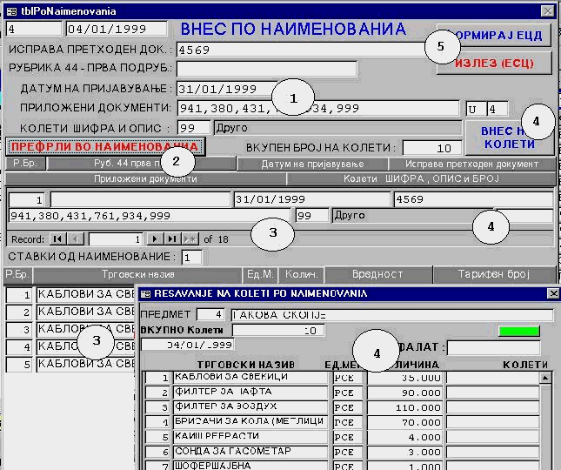
Task: Create new record with navigator asterisk button
Action: point(189,238)
